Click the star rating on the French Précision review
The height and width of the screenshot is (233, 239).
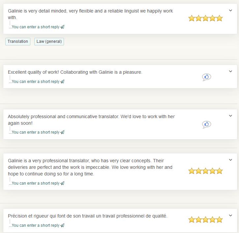click(x=205, y=220)
